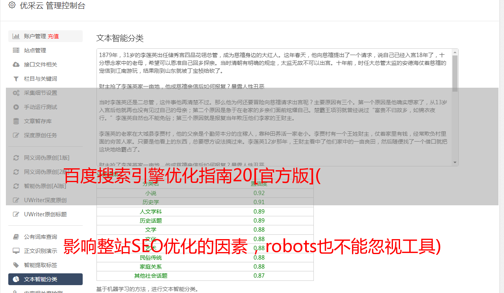Click the cloud upload icon for 接口文件相关
This screenshot has width=504, height=293.
[x=16, y=64]
